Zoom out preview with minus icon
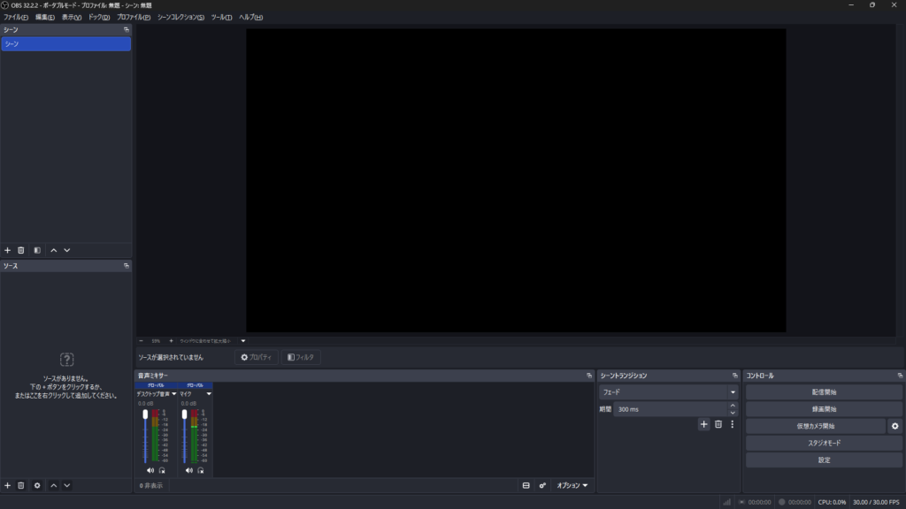 [141, 341]
